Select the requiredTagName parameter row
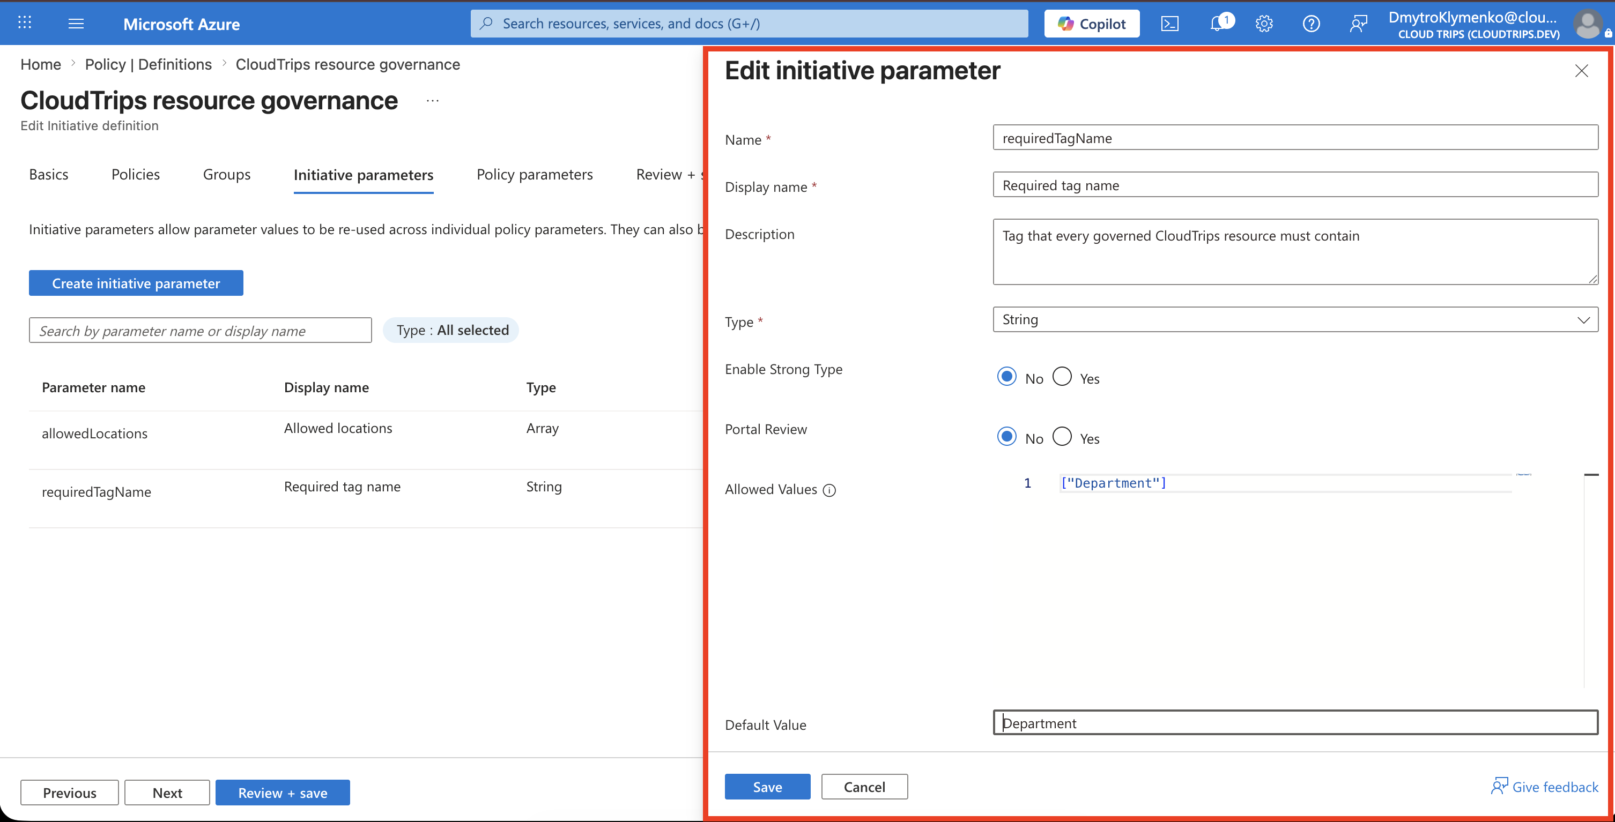The image size is (1615, 822). point(366,498)
